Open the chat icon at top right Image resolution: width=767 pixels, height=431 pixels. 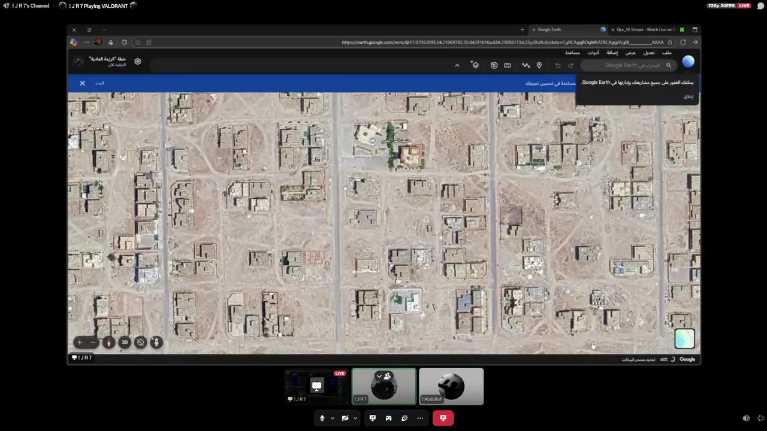pyautogui.click(x=760, y=6)
